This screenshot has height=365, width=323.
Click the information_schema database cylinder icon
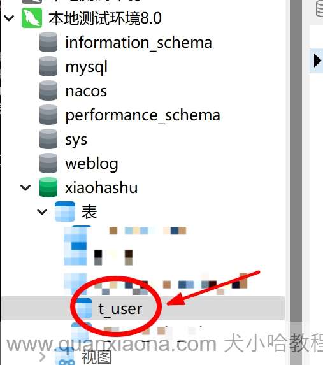48,42
